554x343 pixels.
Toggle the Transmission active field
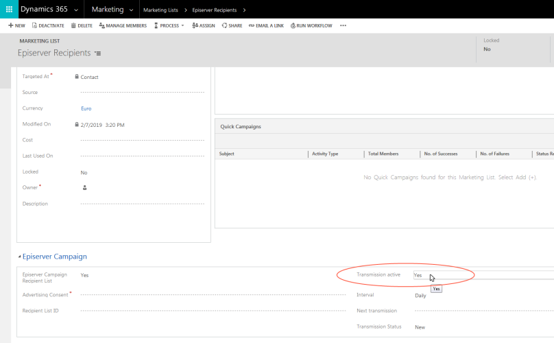(x=483, y=275)
